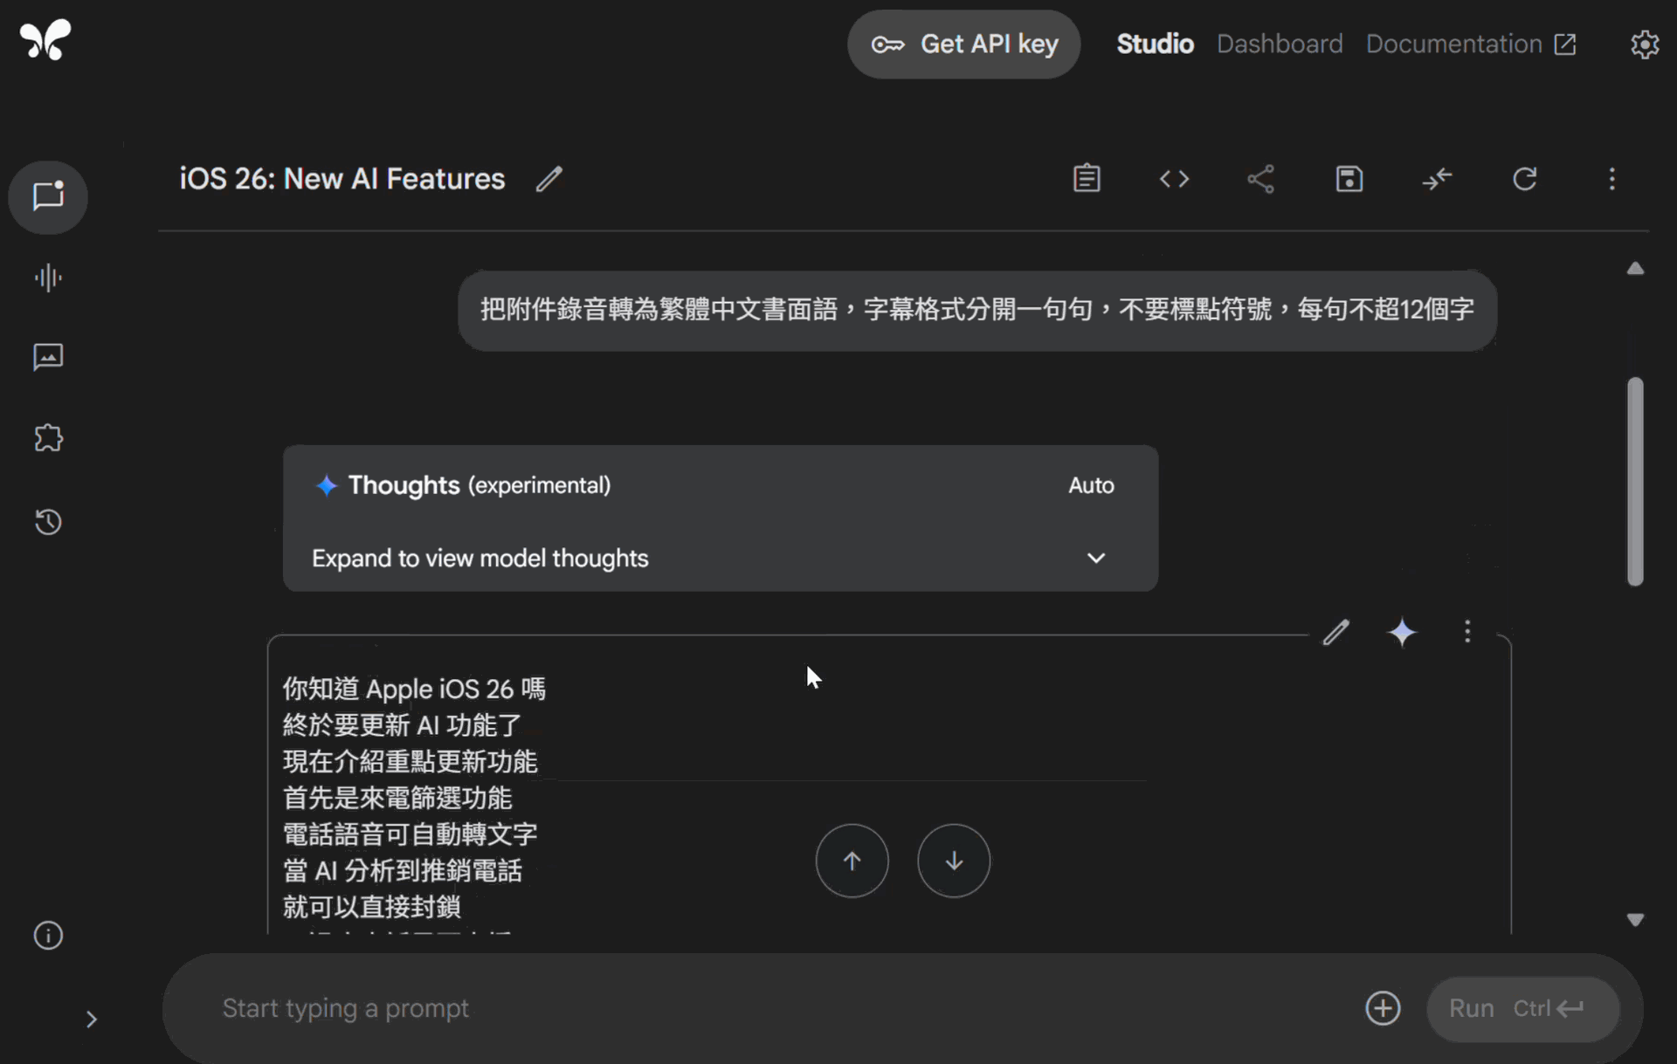1677x1064 pixels.
Task: Edit the prompt title with the pencil icon
Action: click(549, 179)
